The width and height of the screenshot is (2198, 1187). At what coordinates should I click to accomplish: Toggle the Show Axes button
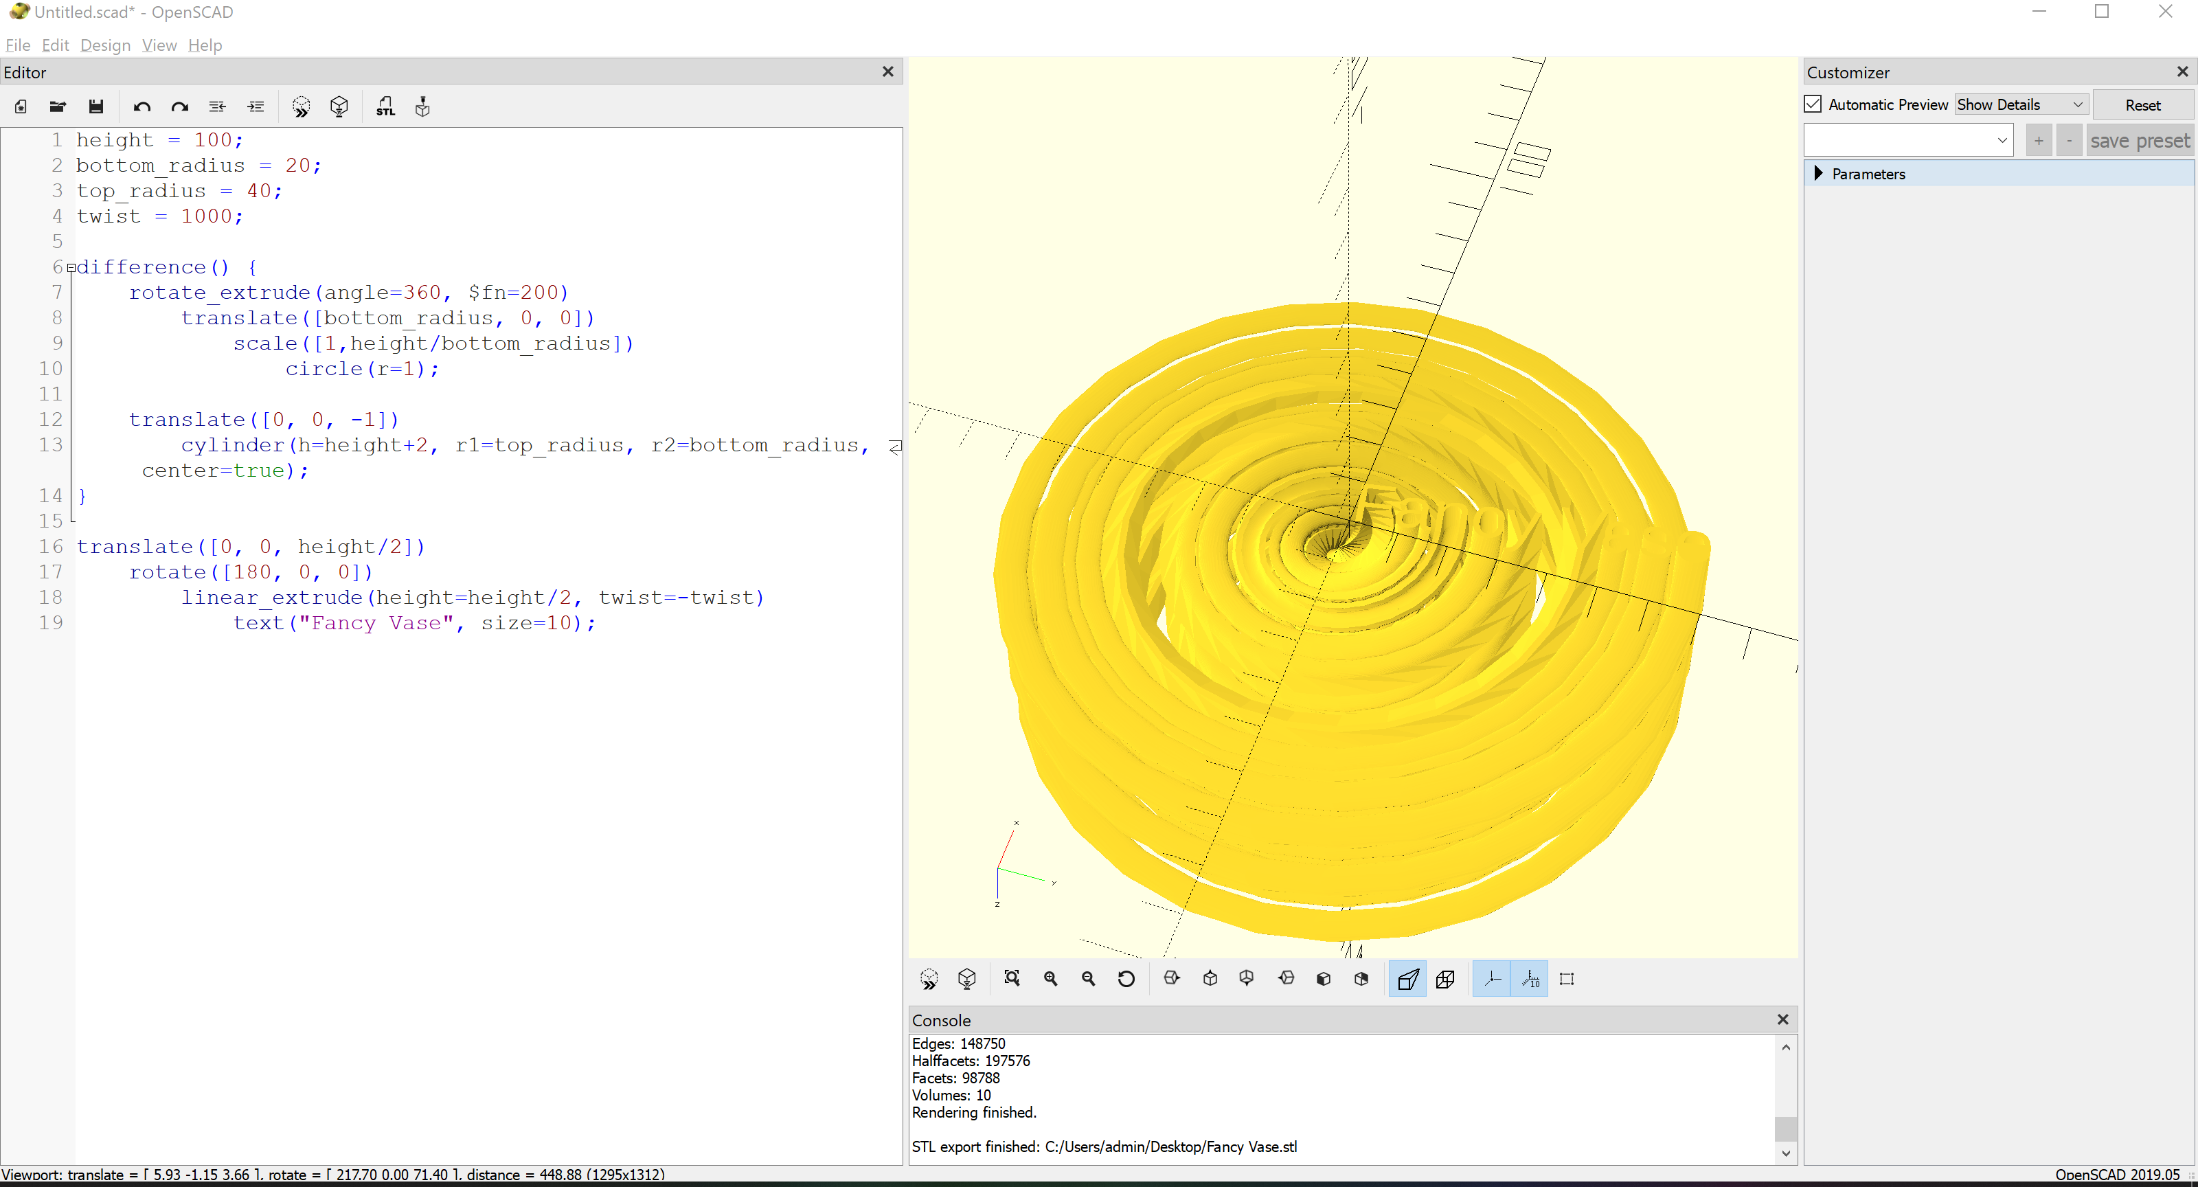[x=1491, y=979]
